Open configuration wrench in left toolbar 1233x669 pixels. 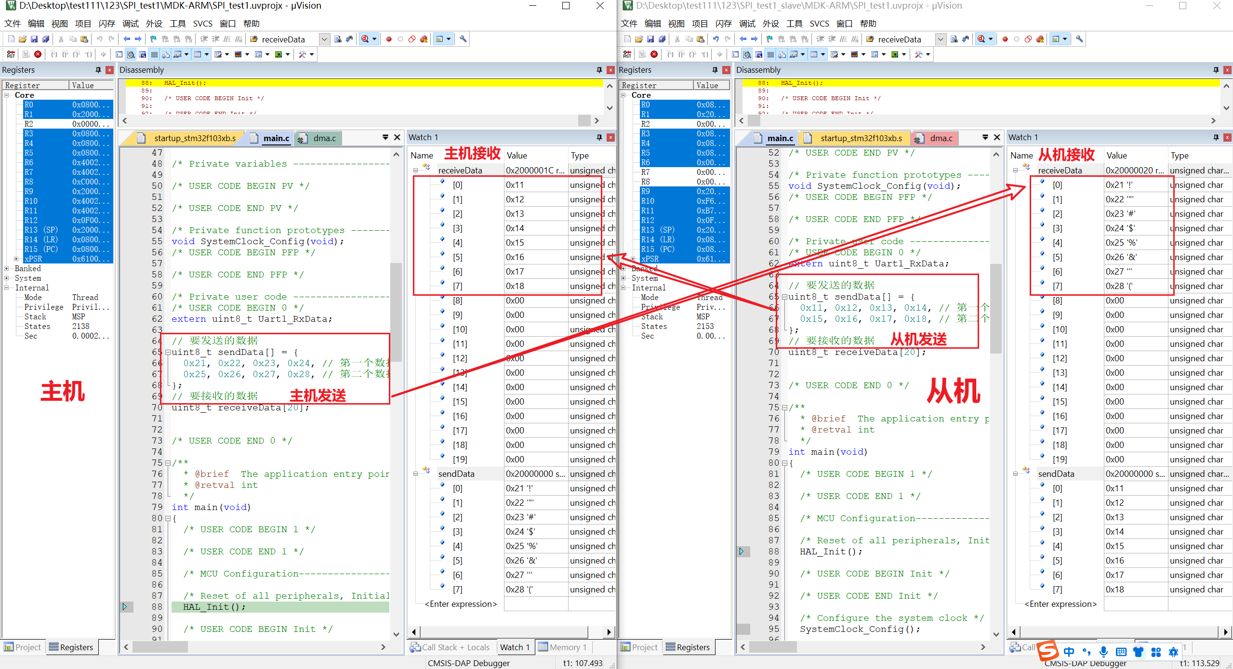point(463,39)
